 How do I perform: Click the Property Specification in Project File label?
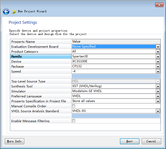point(38,101)
